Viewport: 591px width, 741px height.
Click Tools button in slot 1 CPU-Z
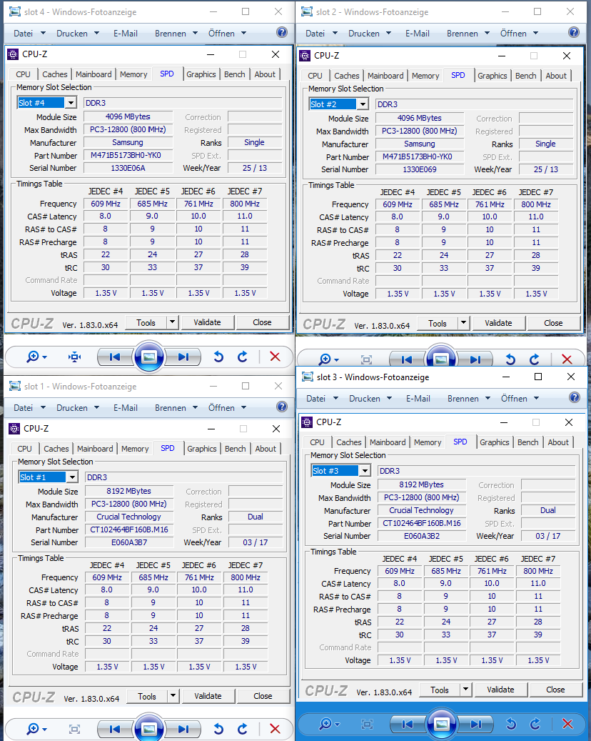147,696
